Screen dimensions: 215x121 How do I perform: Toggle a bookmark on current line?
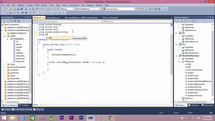[38, 13]
